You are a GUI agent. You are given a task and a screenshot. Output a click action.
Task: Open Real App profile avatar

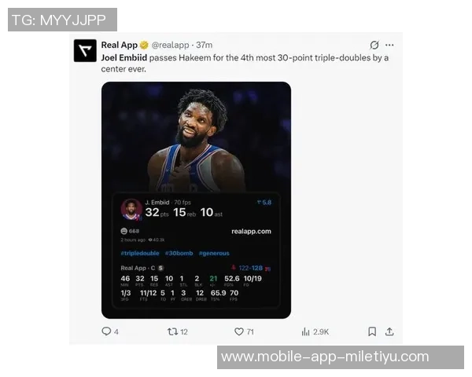pyautogui.click(x=85, y=50)
